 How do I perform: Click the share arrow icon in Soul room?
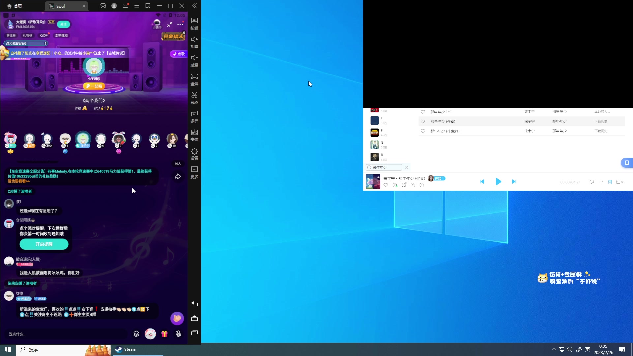pyautogui.click(x=178, y=177)
